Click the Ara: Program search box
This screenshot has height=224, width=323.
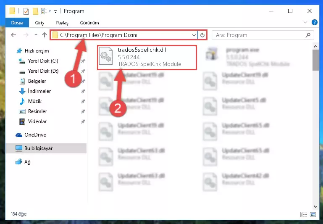263,35
